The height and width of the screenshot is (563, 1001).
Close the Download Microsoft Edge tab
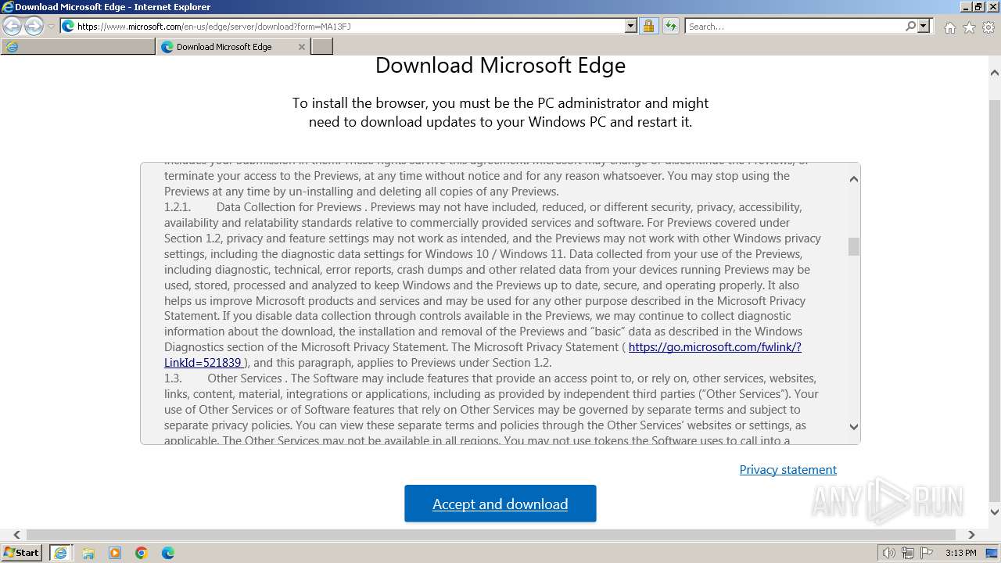pos(302,47)
